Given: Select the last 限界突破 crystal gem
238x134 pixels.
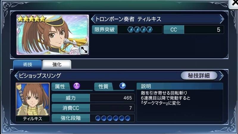Looking at the screenshot, I should pyautogui.click(x=149, y=29).
